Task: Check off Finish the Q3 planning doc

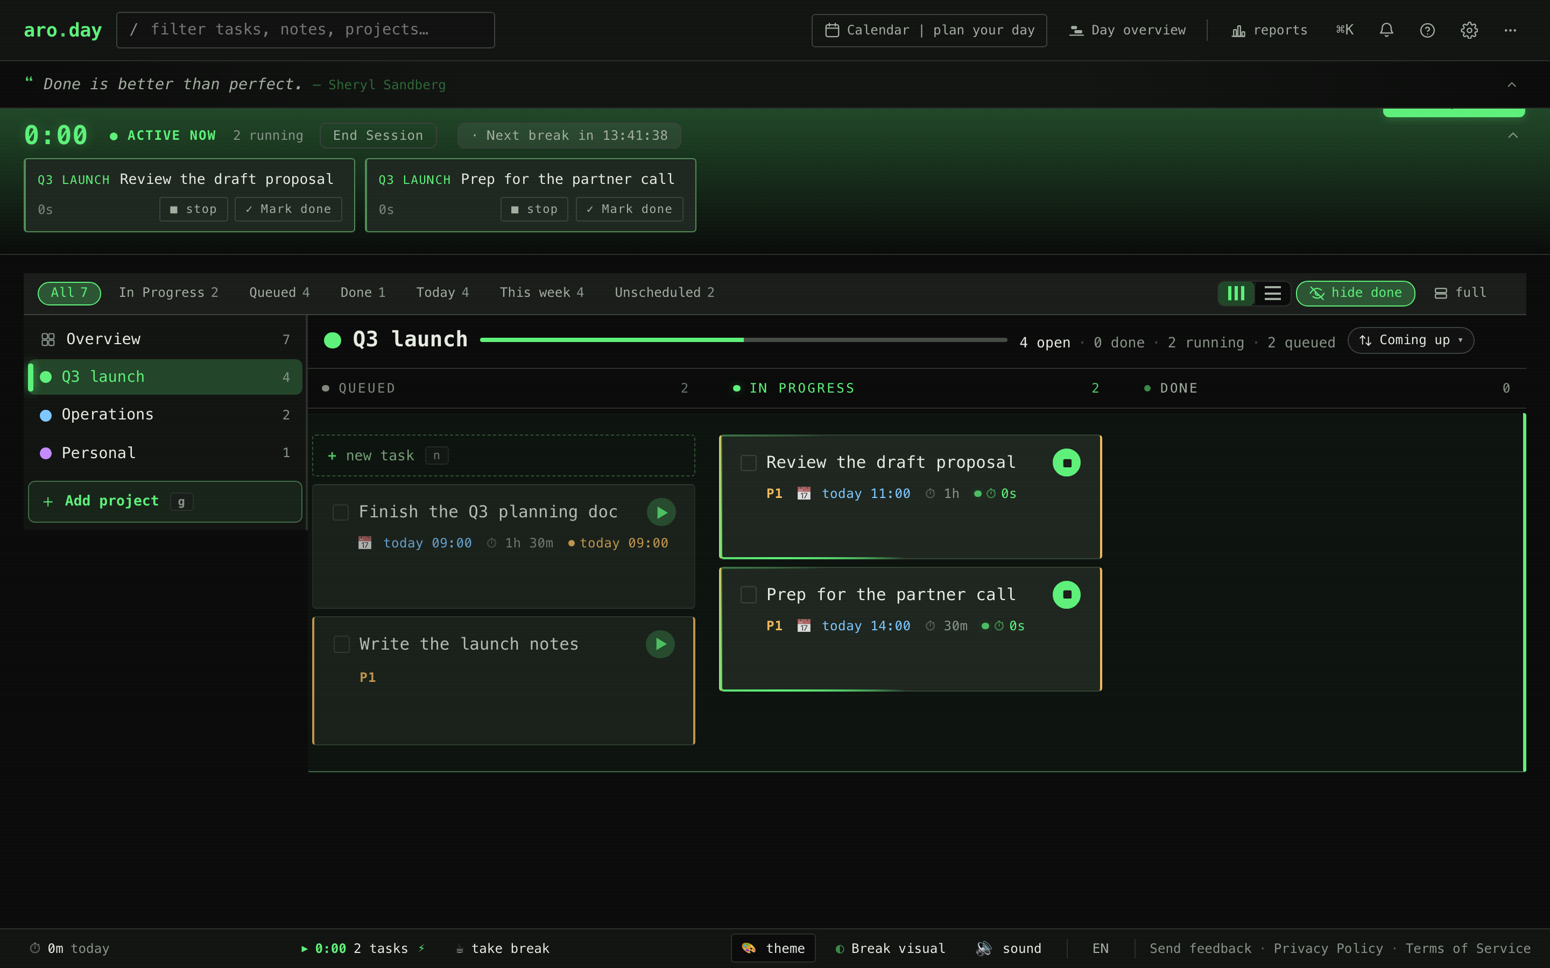Action: pos(341,512)
